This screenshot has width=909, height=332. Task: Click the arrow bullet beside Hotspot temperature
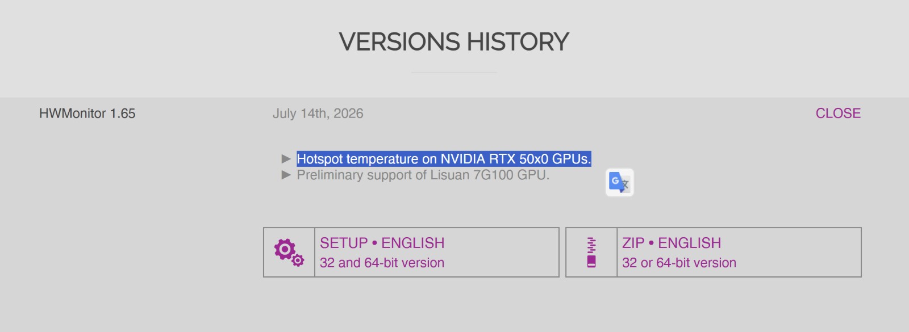pyautogui.click(x=286, y=159)
